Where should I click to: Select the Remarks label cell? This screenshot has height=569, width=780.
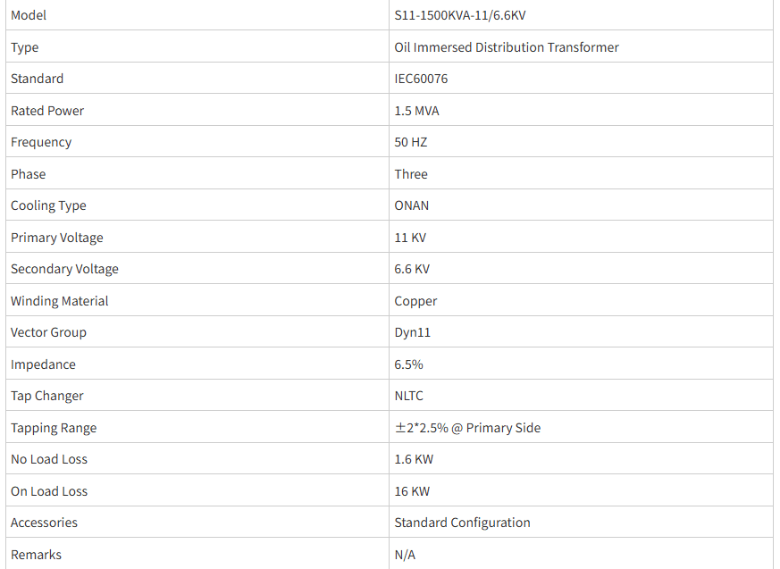pos(37,555)
